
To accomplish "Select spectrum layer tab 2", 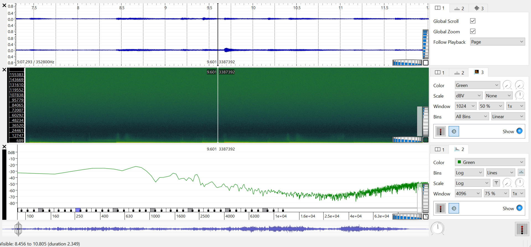I will click(x=459, y=149).
